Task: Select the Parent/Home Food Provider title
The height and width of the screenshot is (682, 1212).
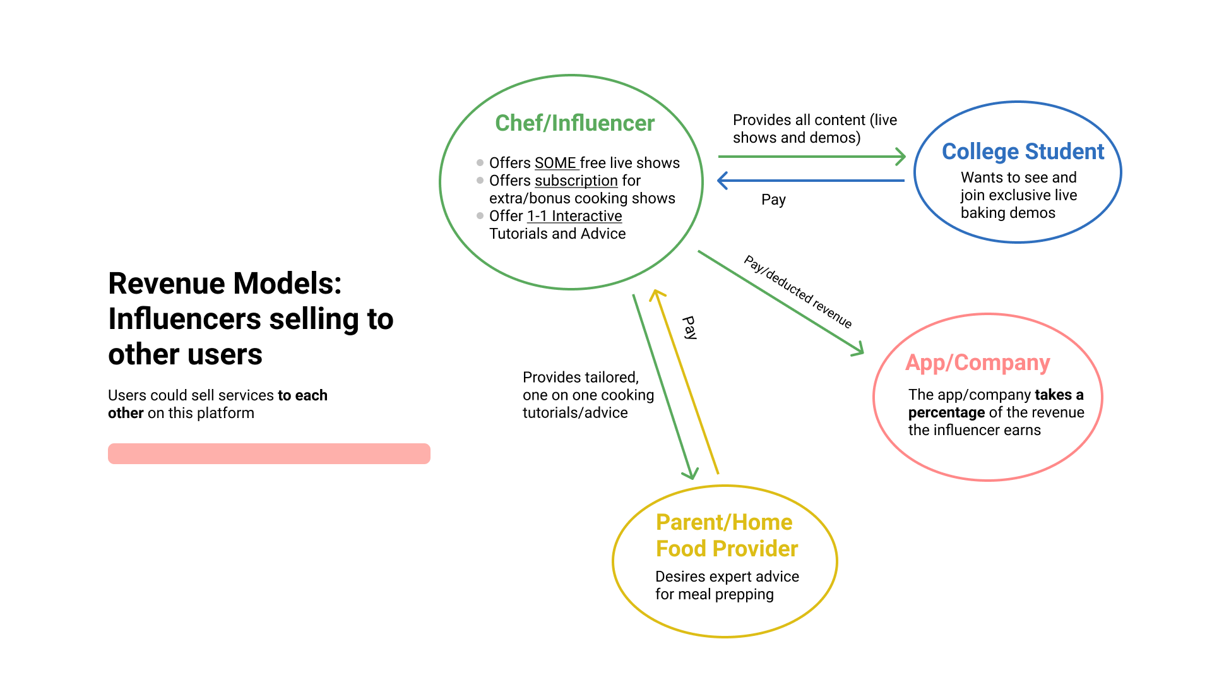Action: (727, 535)
